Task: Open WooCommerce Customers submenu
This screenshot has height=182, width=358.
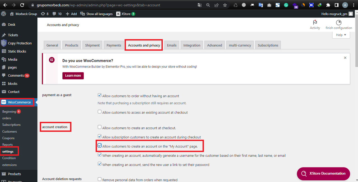Action: pos(10,131)
